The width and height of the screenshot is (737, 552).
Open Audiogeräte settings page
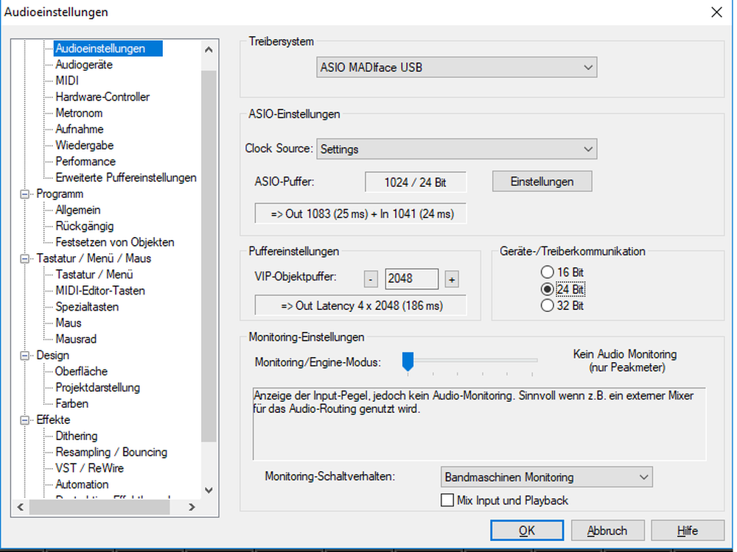tap(84, 65)
